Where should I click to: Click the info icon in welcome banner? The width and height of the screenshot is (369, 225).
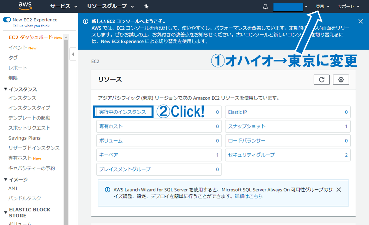(86, 21)
